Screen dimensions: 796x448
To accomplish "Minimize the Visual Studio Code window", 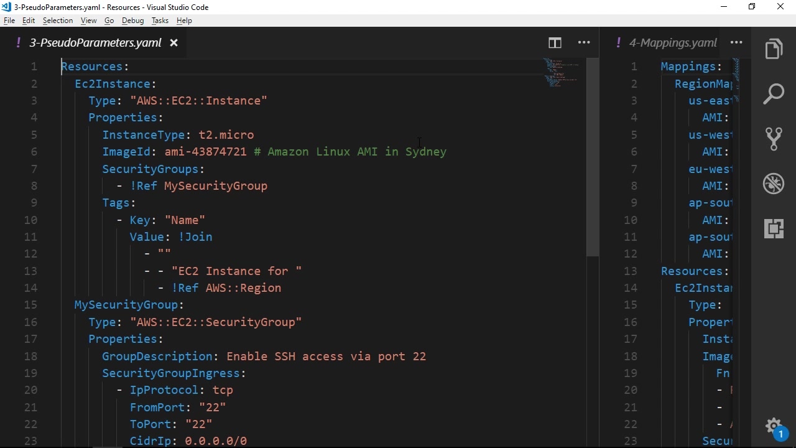I will (723, 7).
